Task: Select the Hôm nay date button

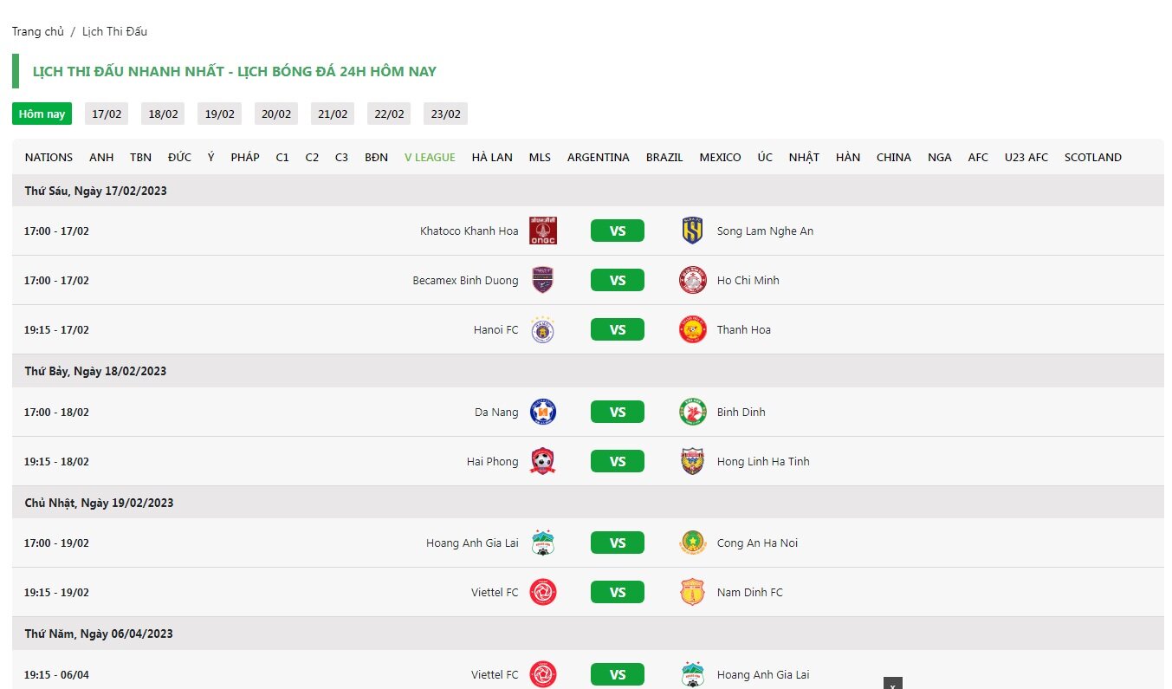Action: (x=42, y=114)
